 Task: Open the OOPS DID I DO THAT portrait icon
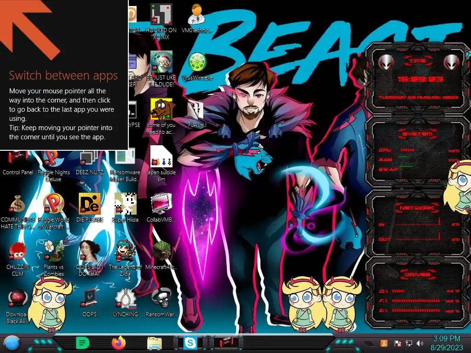(90, 259)
